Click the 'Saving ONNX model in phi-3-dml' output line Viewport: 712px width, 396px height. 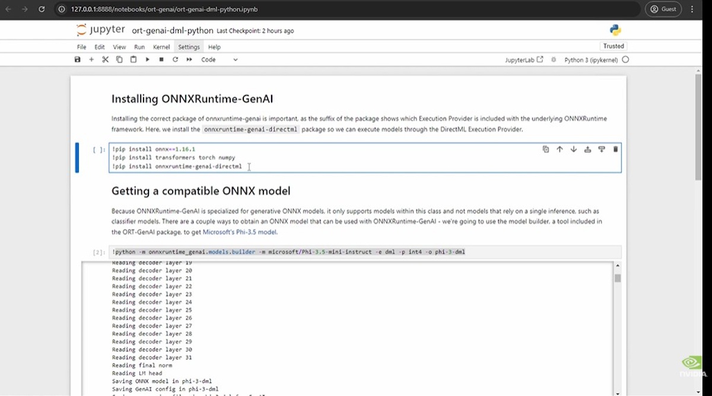coord(162,381)
